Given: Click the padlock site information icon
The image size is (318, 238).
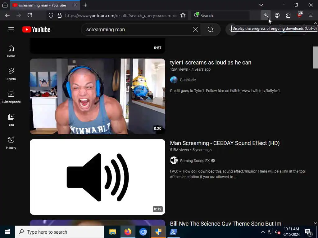Looking at the screenshot, I should (x=59, y=15).
